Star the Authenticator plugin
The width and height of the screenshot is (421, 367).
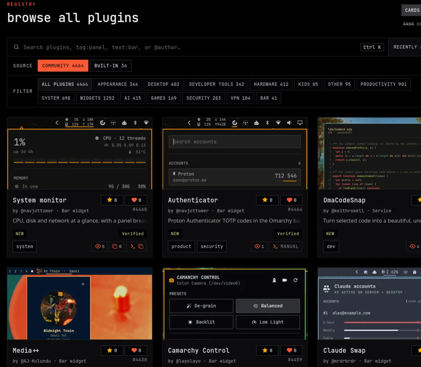click(x=268, y=200)
